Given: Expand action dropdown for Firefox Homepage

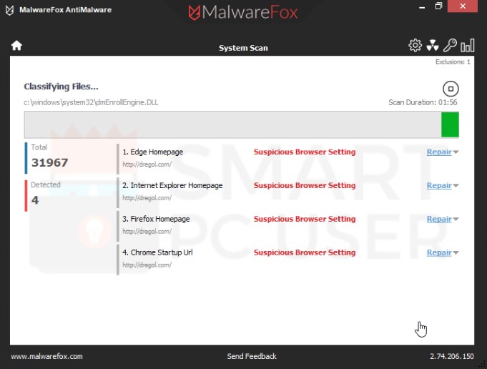Looking at the screenshot, I should (456, 220).
